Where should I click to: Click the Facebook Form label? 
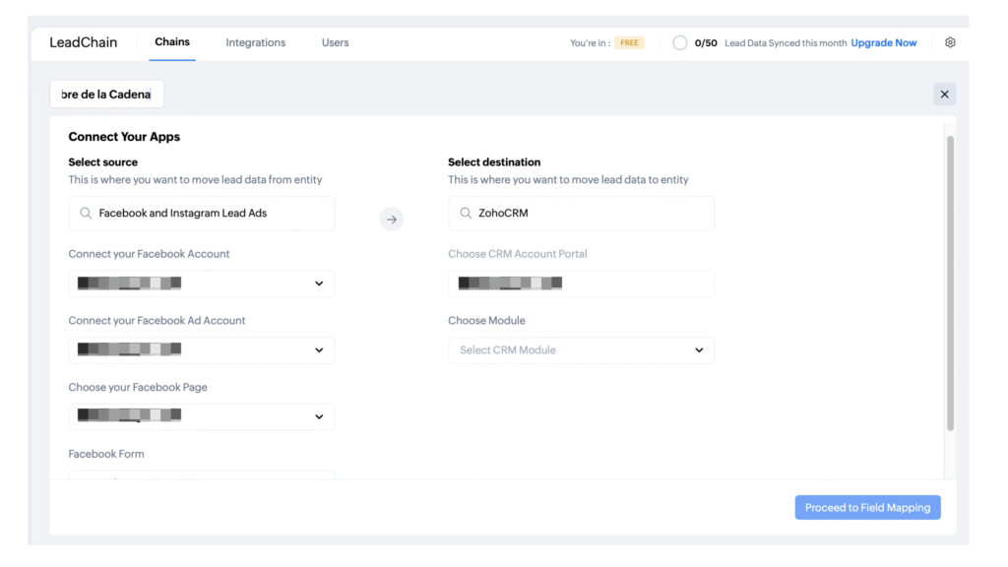tap(106, 454)
